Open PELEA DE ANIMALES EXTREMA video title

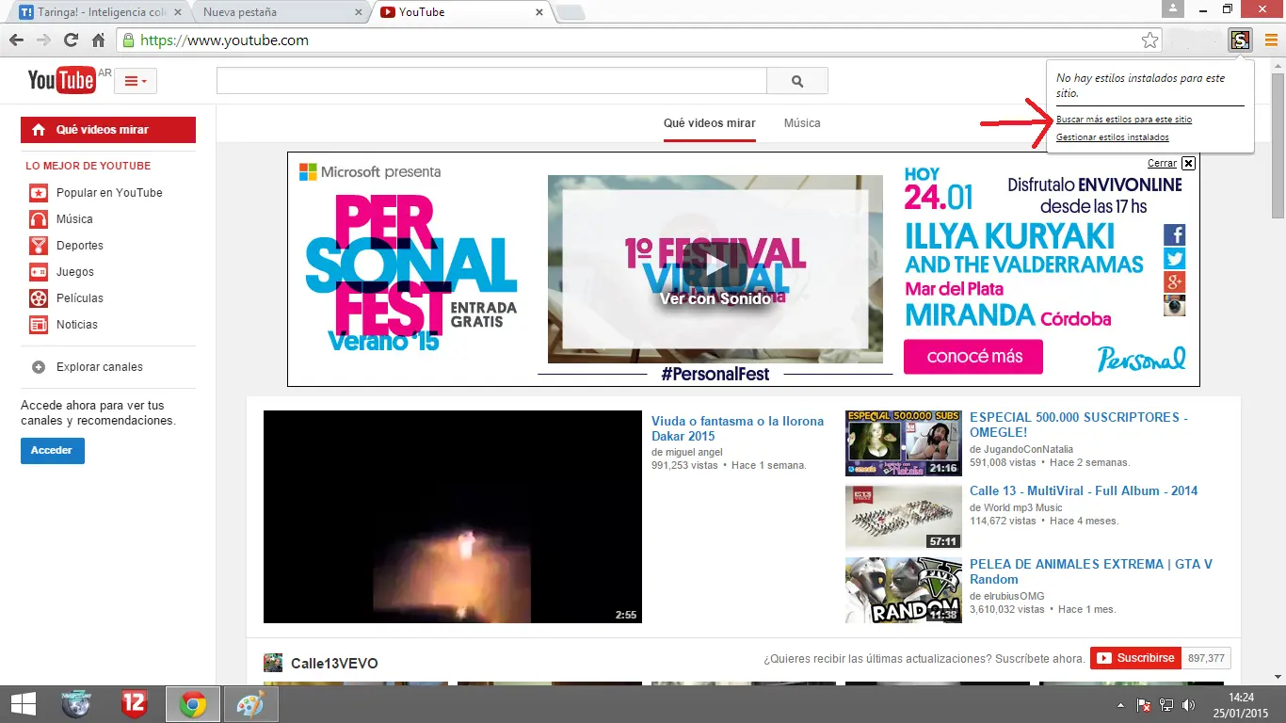pyautogui.click(x=1091, y=571)
